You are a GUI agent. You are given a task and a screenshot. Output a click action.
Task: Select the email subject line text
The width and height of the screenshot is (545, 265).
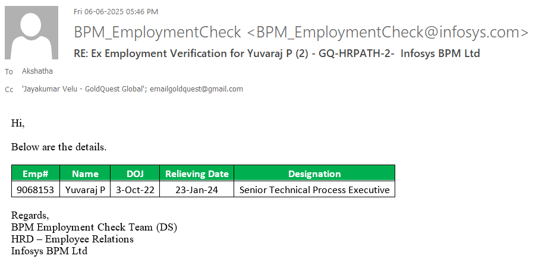277,53
